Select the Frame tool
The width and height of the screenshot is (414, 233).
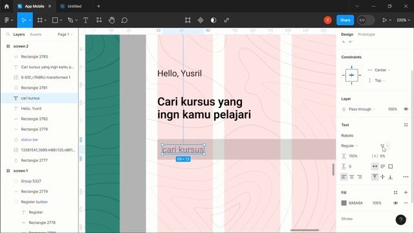click(x=40, y=20)
